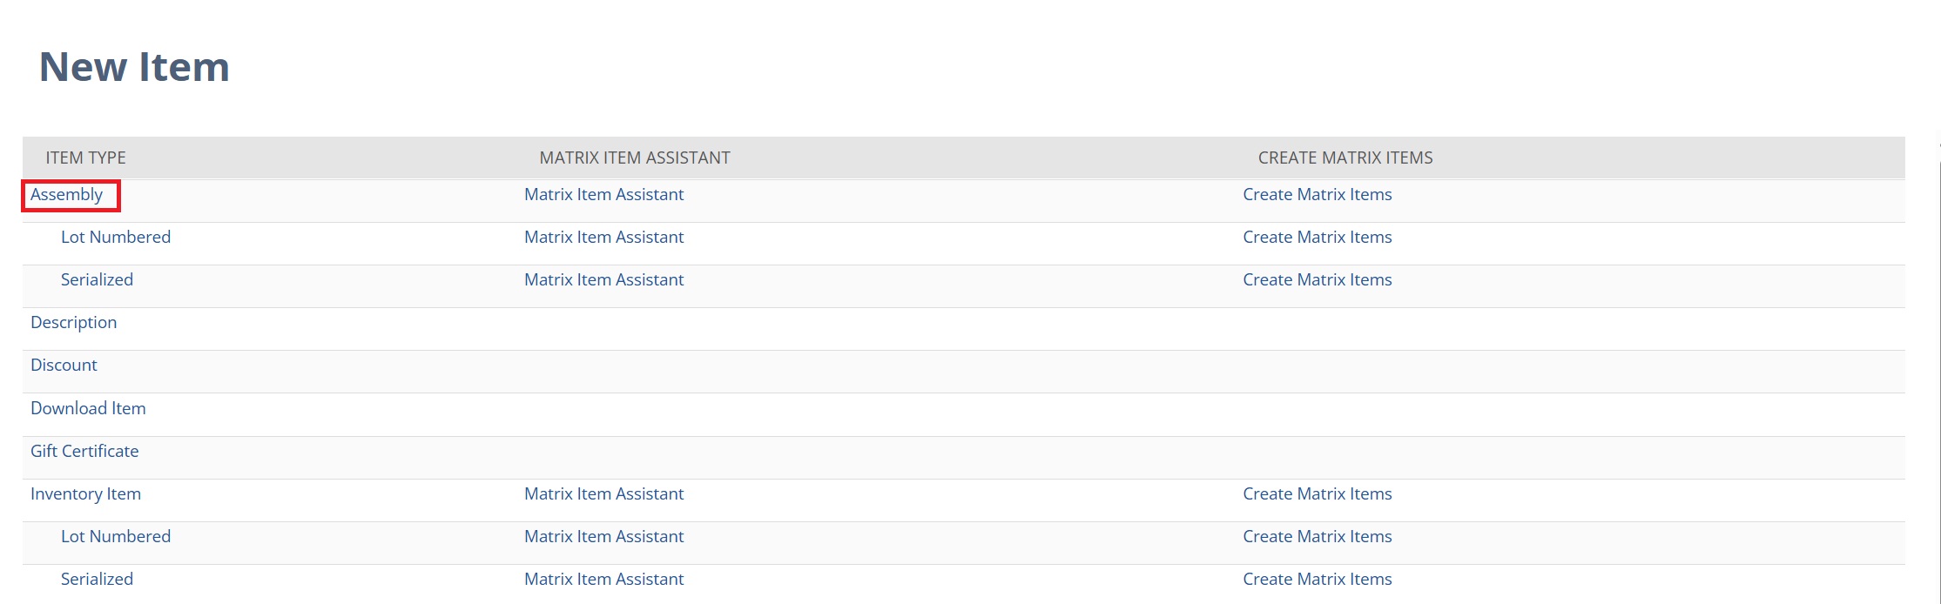Select Serialized under Assembly

tap(97, 280)
